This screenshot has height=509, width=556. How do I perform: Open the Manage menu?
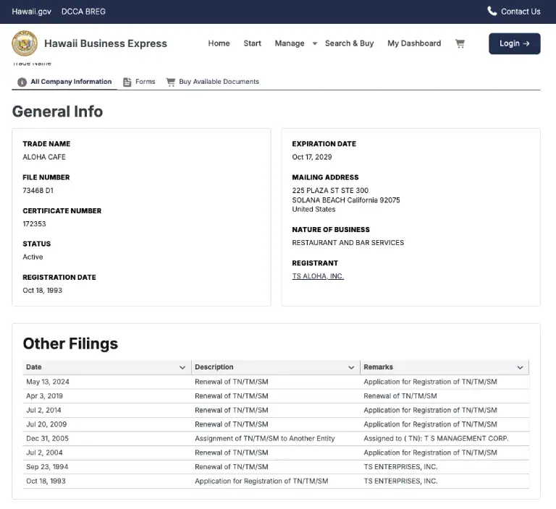pos(290,43)
